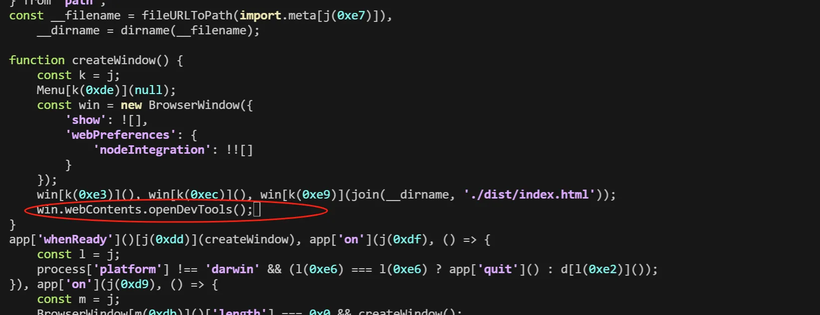Click the variable m in const declaration
This screenshot has width=820, height=315.
[x=82, y=299]
